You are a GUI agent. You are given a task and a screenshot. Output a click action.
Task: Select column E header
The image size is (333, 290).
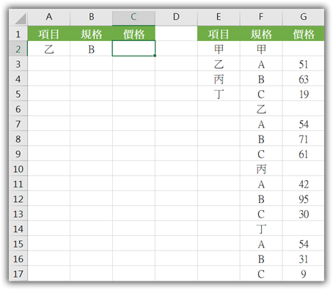coord(219,17)
